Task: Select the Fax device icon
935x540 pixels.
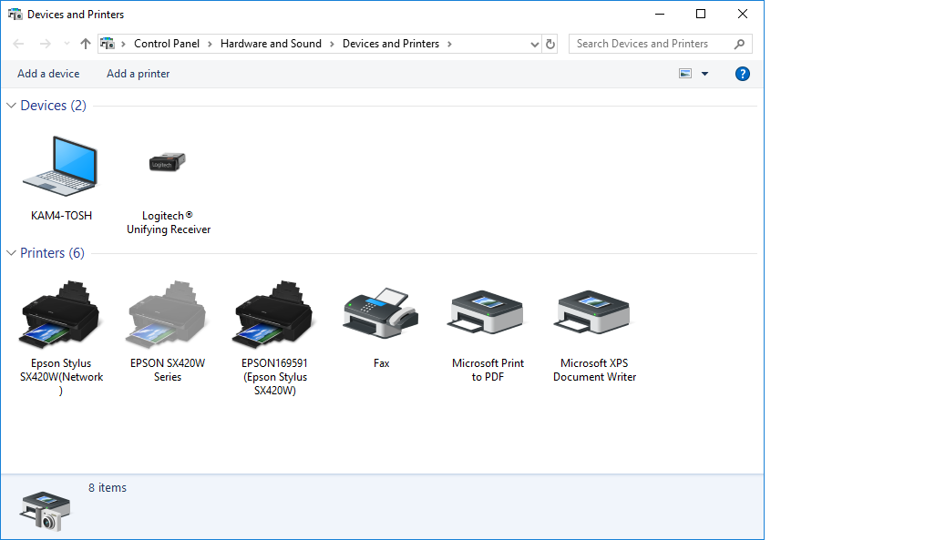Action: tap(381, 313)
